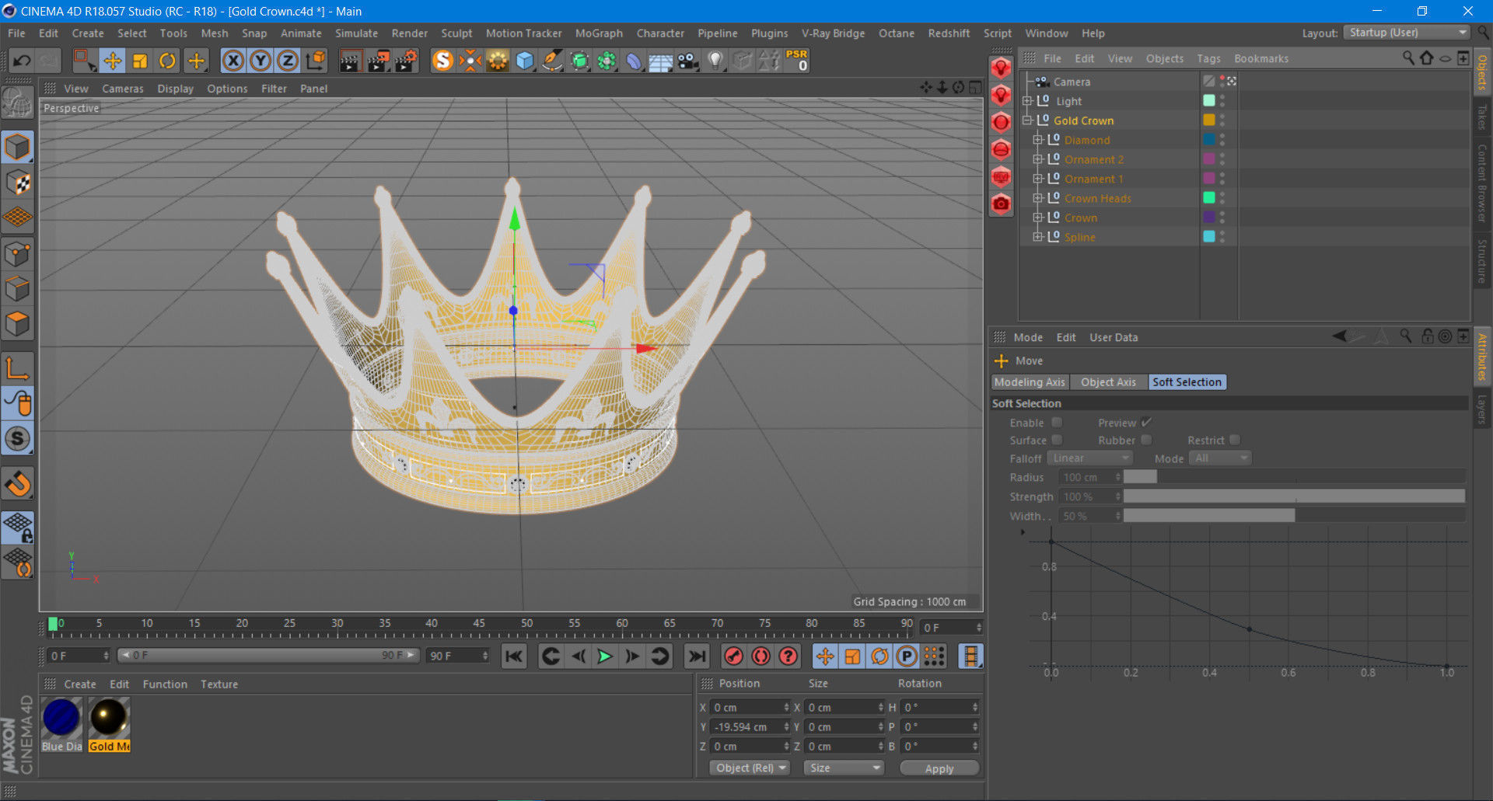Screen dimensions: 1493x801
Task: Click the Record Active Objects button
Action: 733,656
